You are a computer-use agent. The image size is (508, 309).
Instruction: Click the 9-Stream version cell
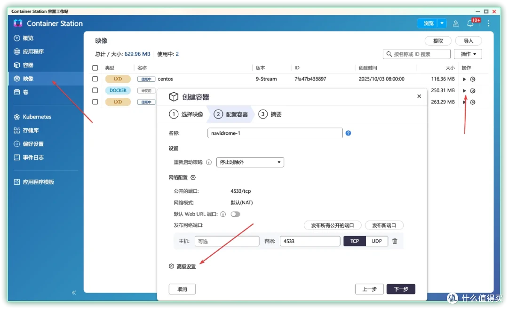coord(266,79)
